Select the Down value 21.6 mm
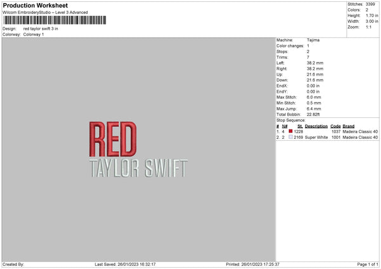 pos(315,80)
